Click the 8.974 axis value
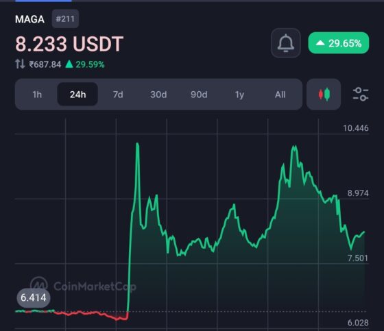384x331 pixels. [358, 193]
